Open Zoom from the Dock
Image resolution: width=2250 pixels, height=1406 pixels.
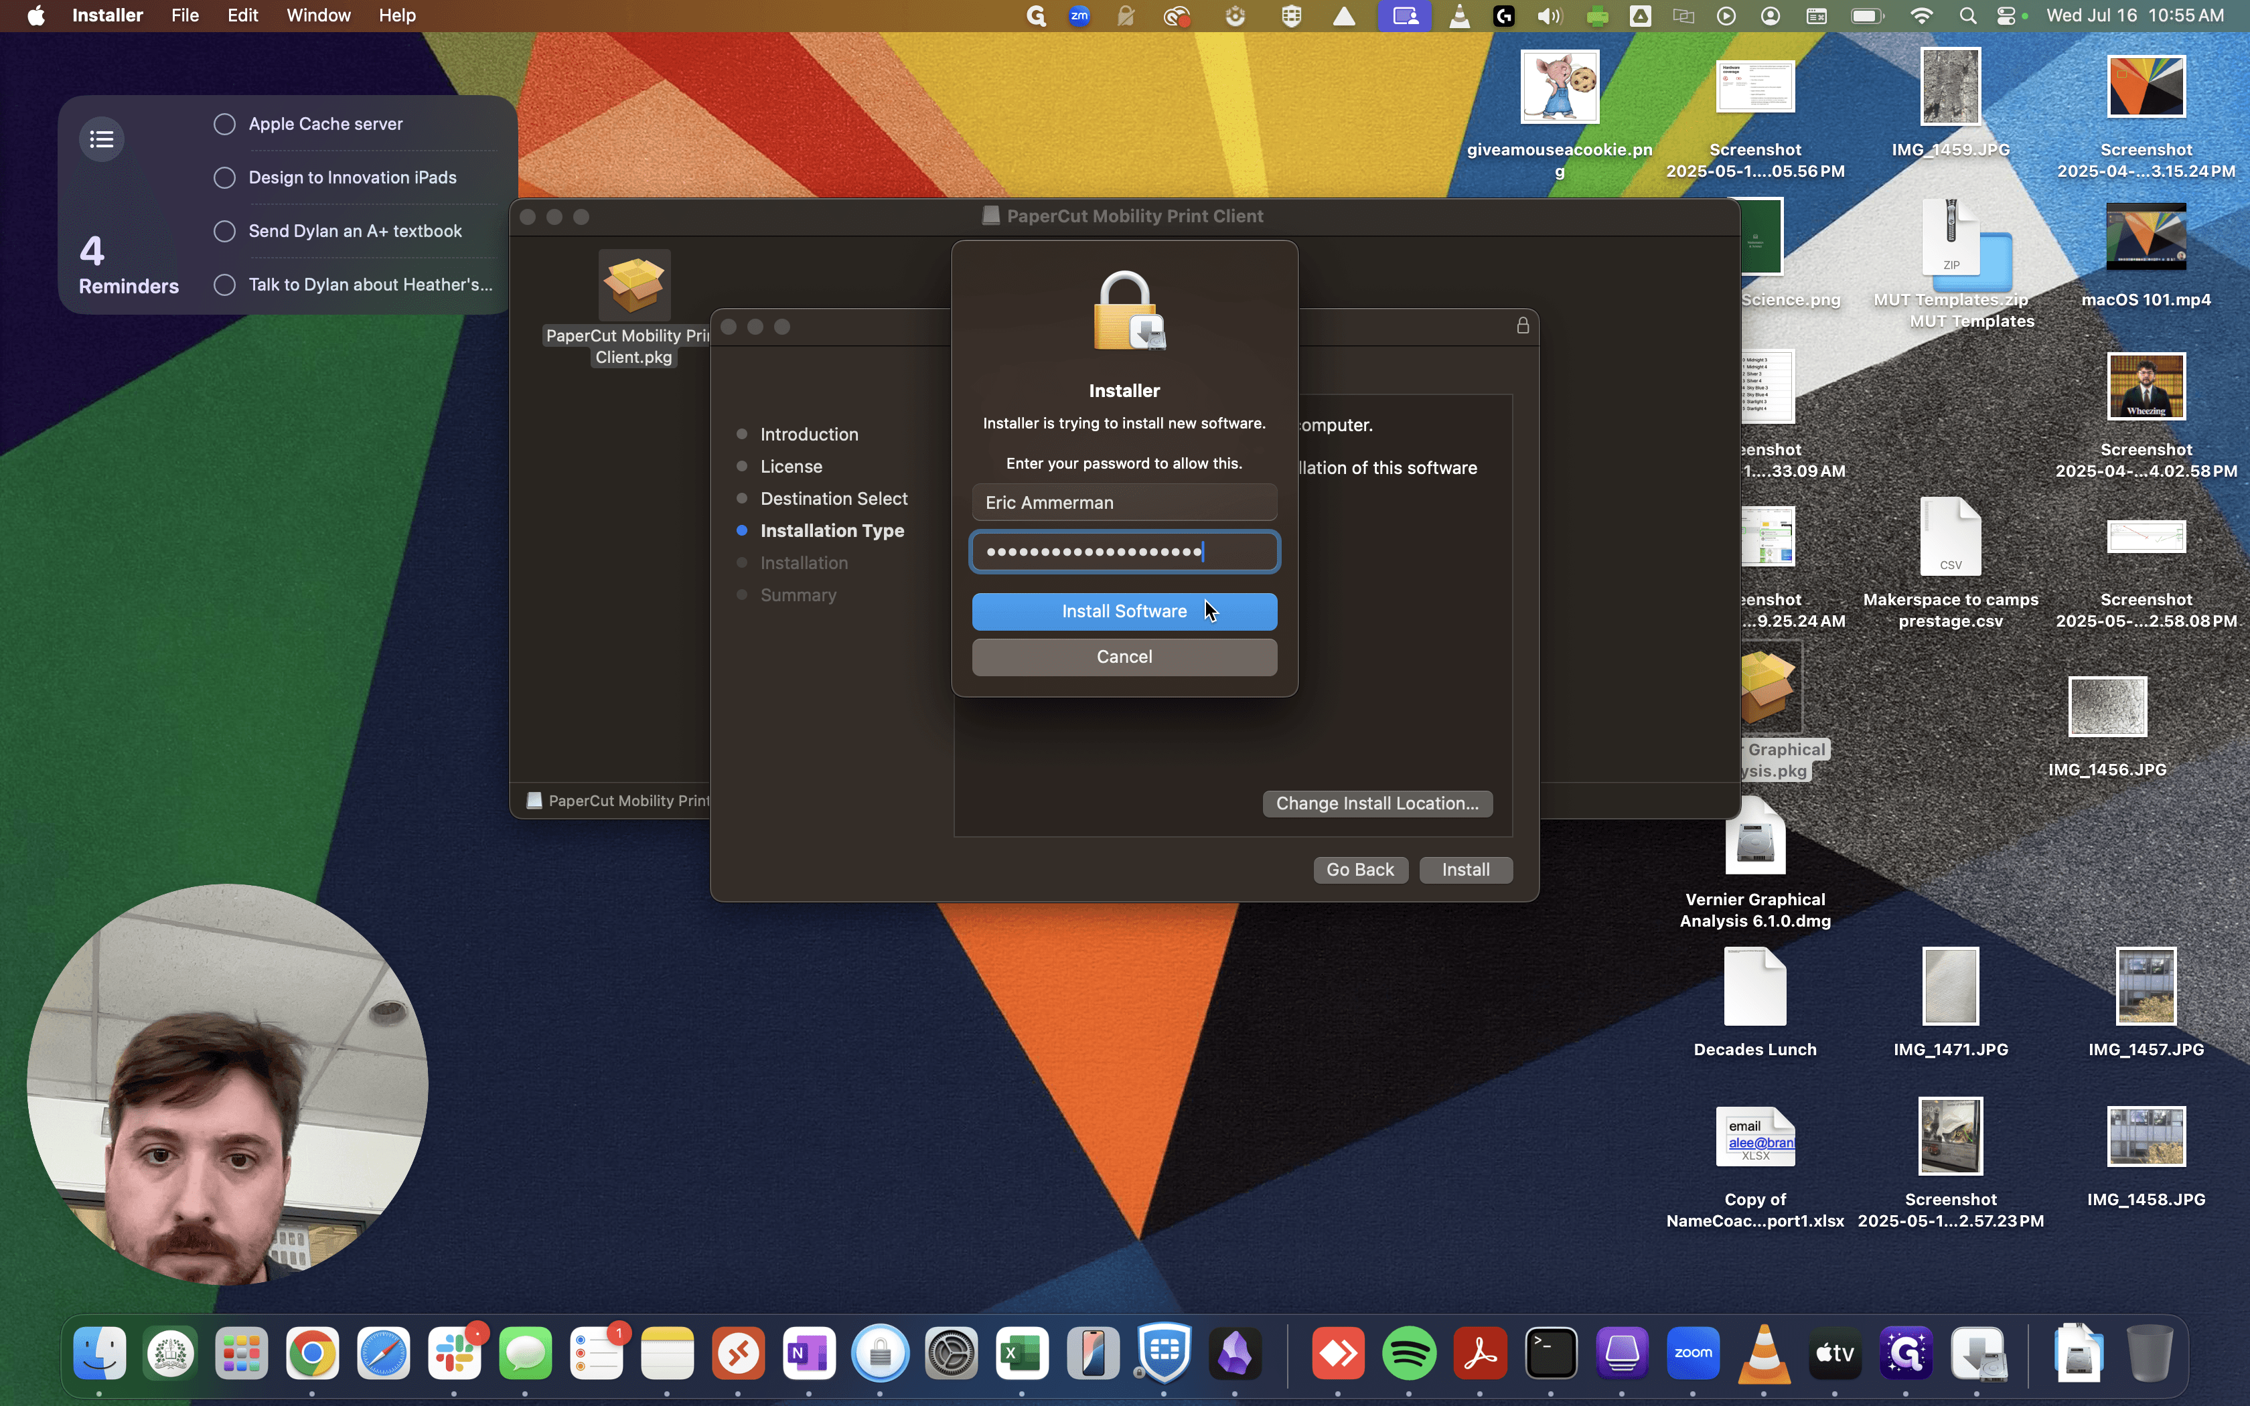pos(1694,1353)
